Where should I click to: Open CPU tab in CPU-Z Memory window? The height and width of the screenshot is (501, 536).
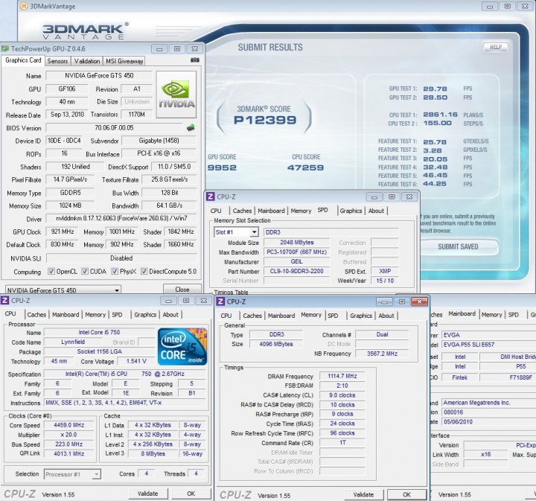pyautogui.click(x=226, y=316)
